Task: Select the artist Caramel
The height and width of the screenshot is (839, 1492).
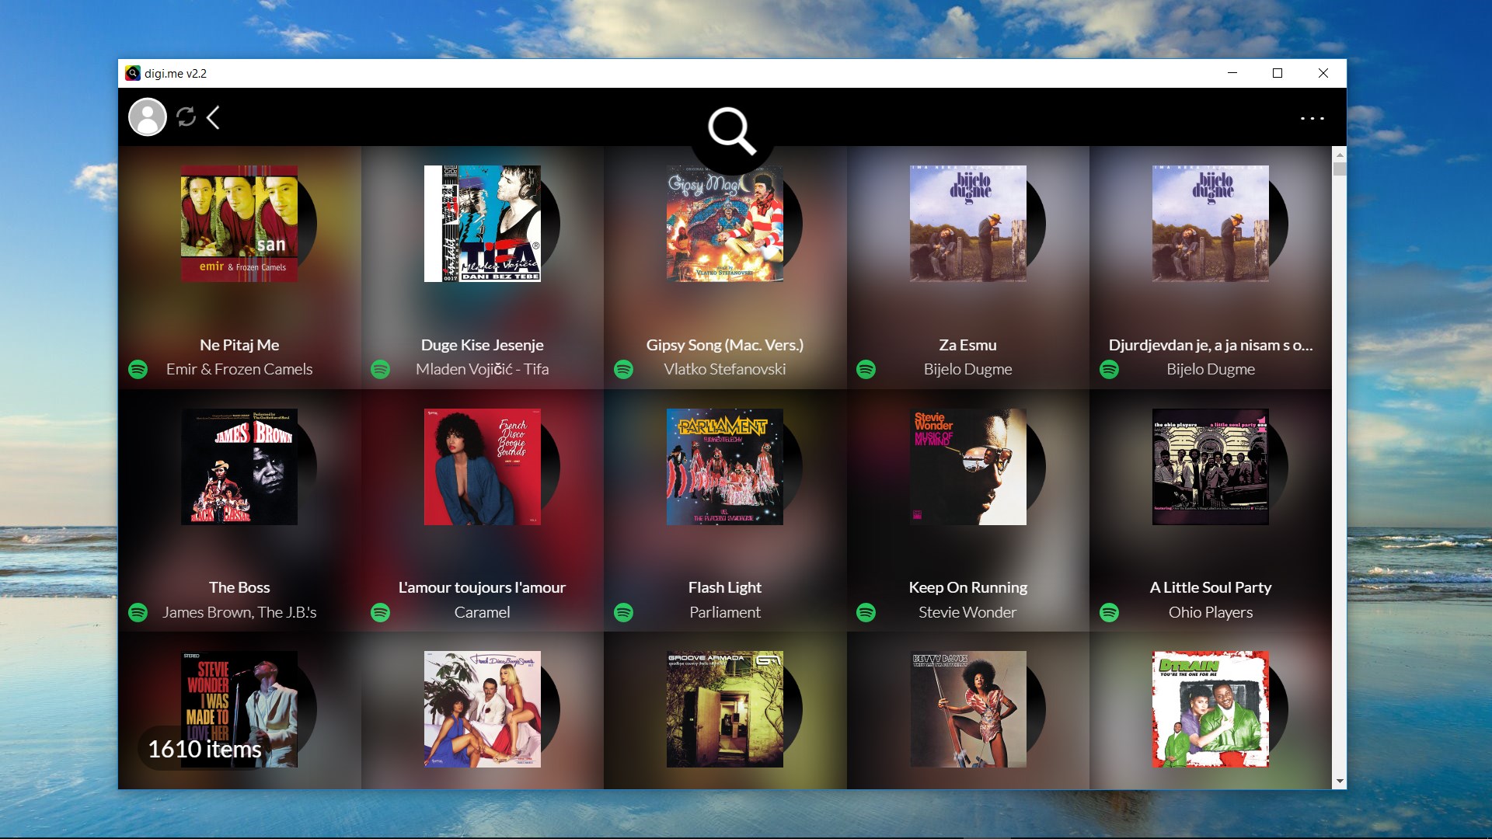Action: point(483,612)
